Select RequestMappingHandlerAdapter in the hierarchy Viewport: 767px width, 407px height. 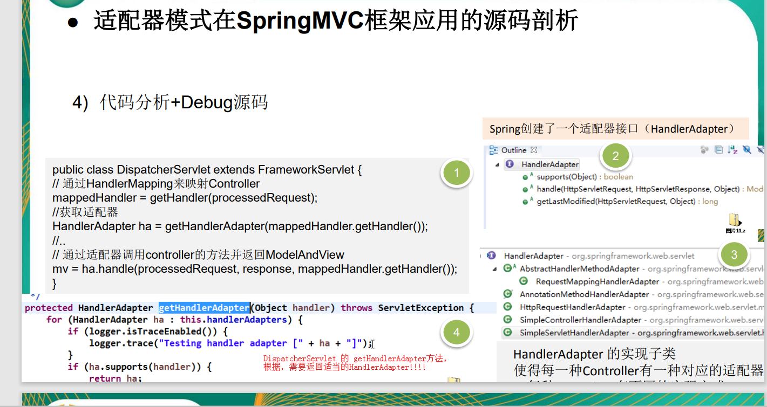point(597,281)
